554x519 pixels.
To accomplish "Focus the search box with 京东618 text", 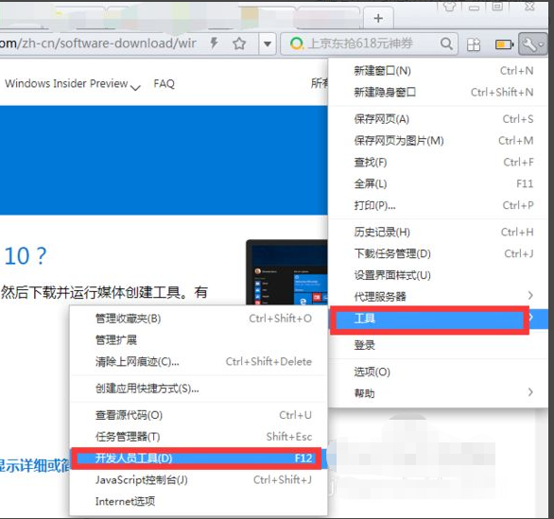I will coord(369,43).
